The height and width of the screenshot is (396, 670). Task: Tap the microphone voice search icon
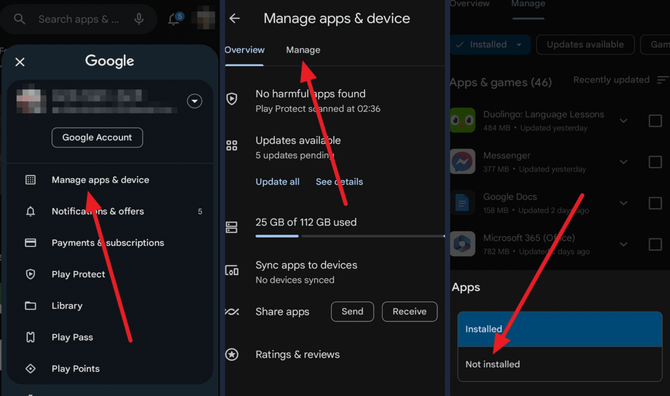[x=139, y=19]
